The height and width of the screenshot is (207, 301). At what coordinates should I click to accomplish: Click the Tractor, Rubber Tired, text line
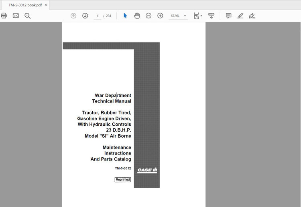[106, 113]
